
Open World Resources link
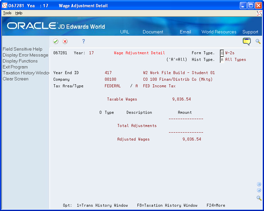coord(219,32)
